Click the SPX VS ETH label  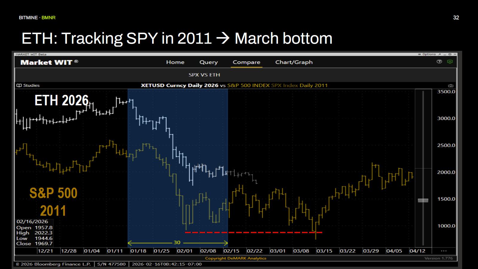pyautogui.click(x=204, y=75)
